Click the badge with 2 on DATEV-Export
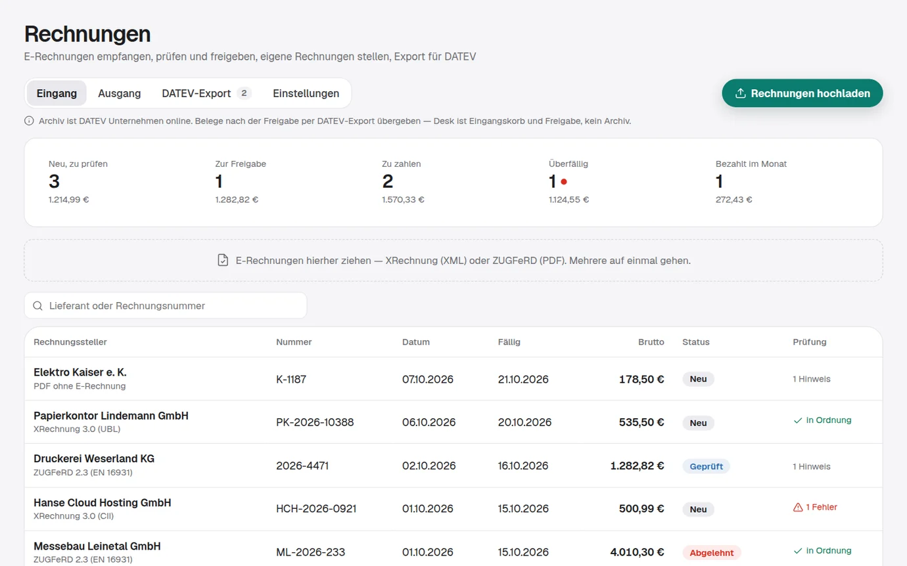This screenshot has width=907, height=566. (244, 93)
